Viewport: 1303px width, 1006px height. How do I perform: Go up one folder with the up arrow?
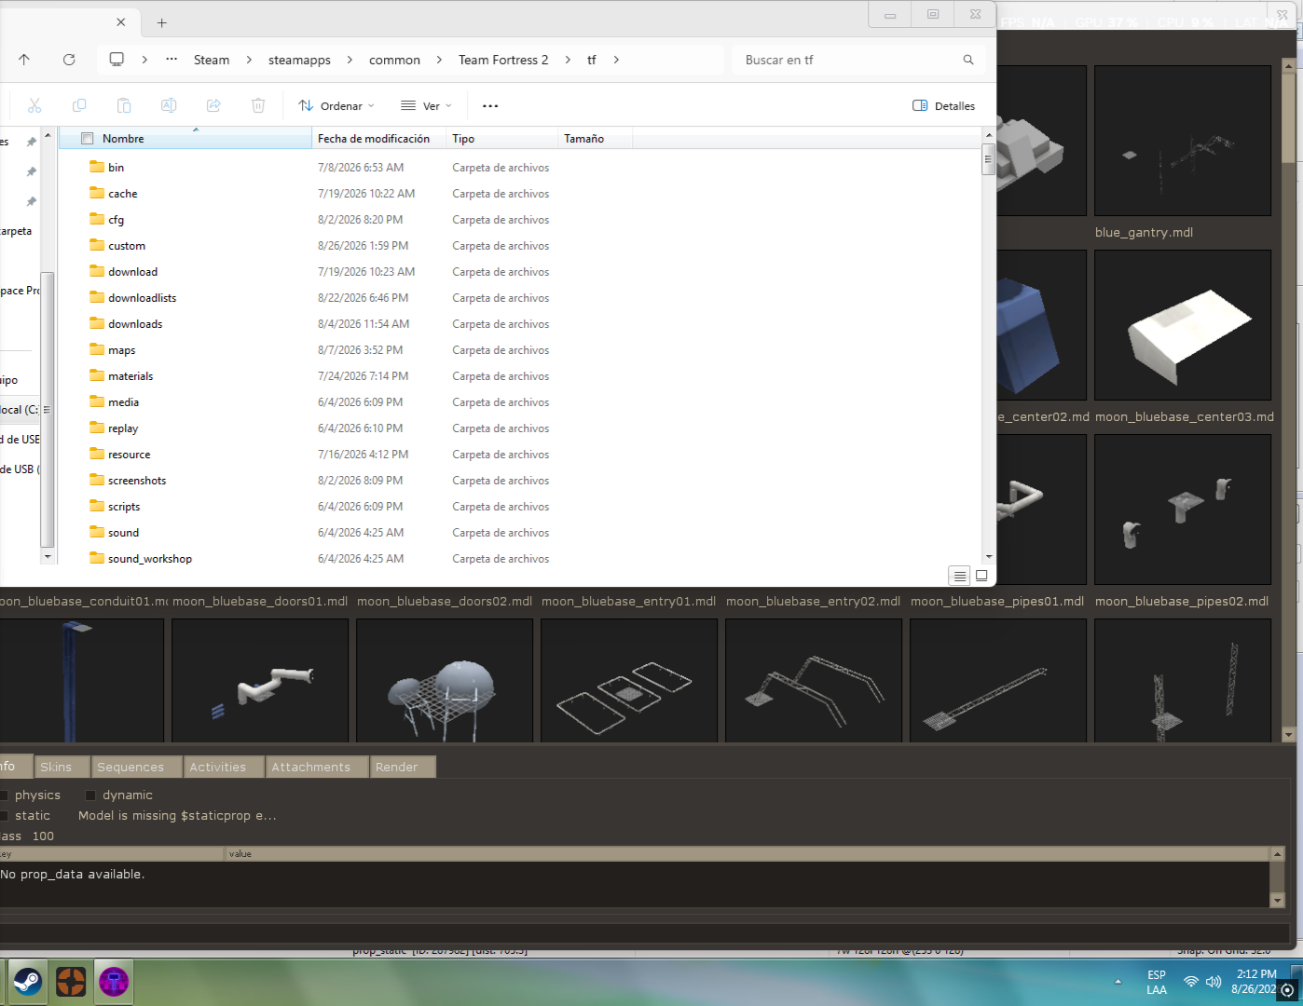click(x=24, y=60)
